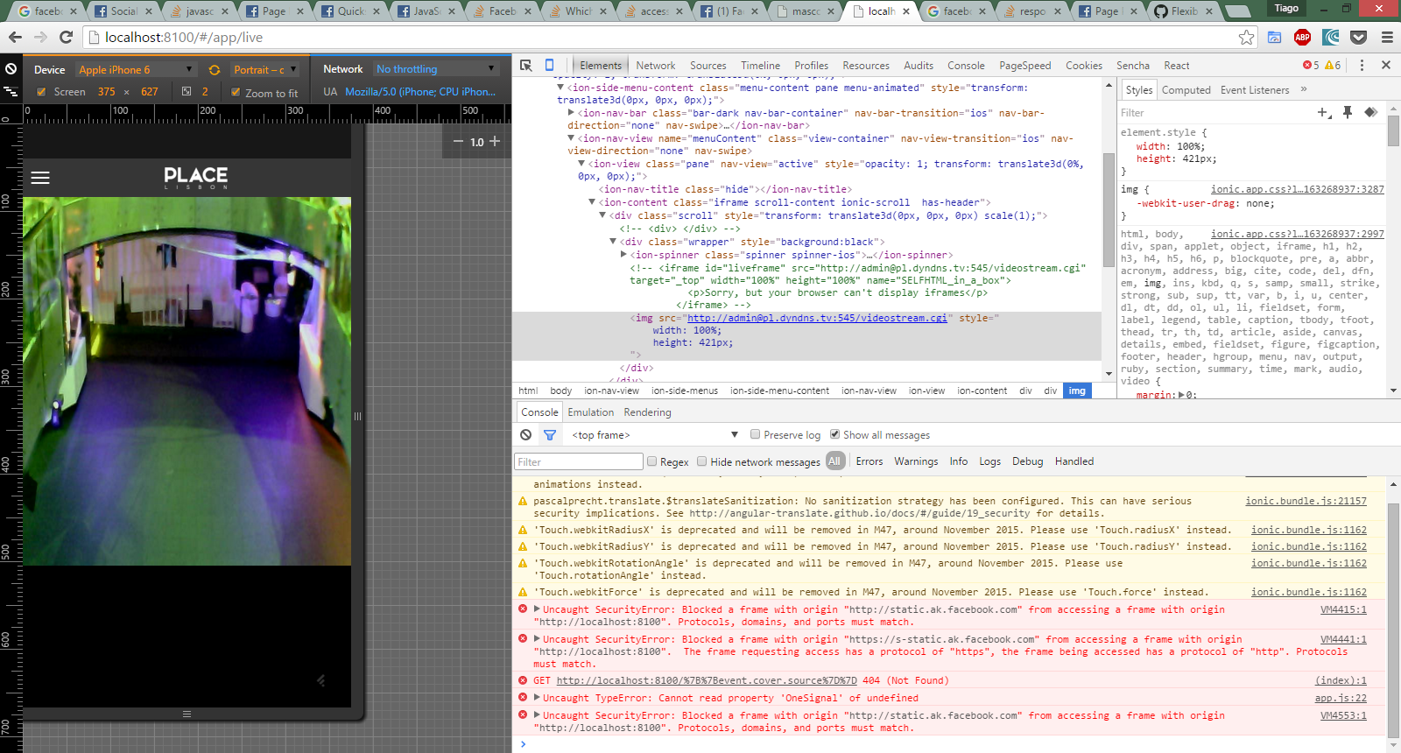Toggle device mode phone icon
1401x753 pixels.
coord(549,66)
